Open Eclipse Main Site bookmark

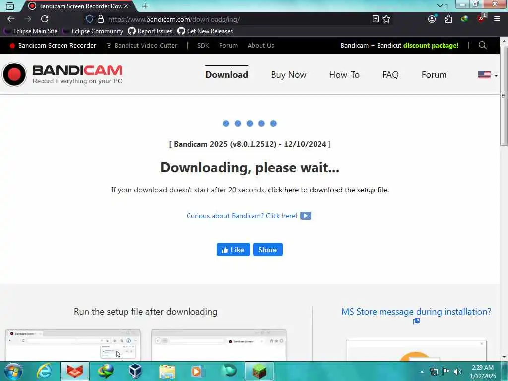[x=31, y=31]
